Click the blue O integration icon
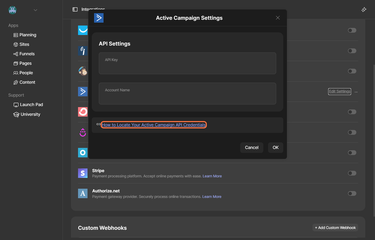 coord(83,153)
